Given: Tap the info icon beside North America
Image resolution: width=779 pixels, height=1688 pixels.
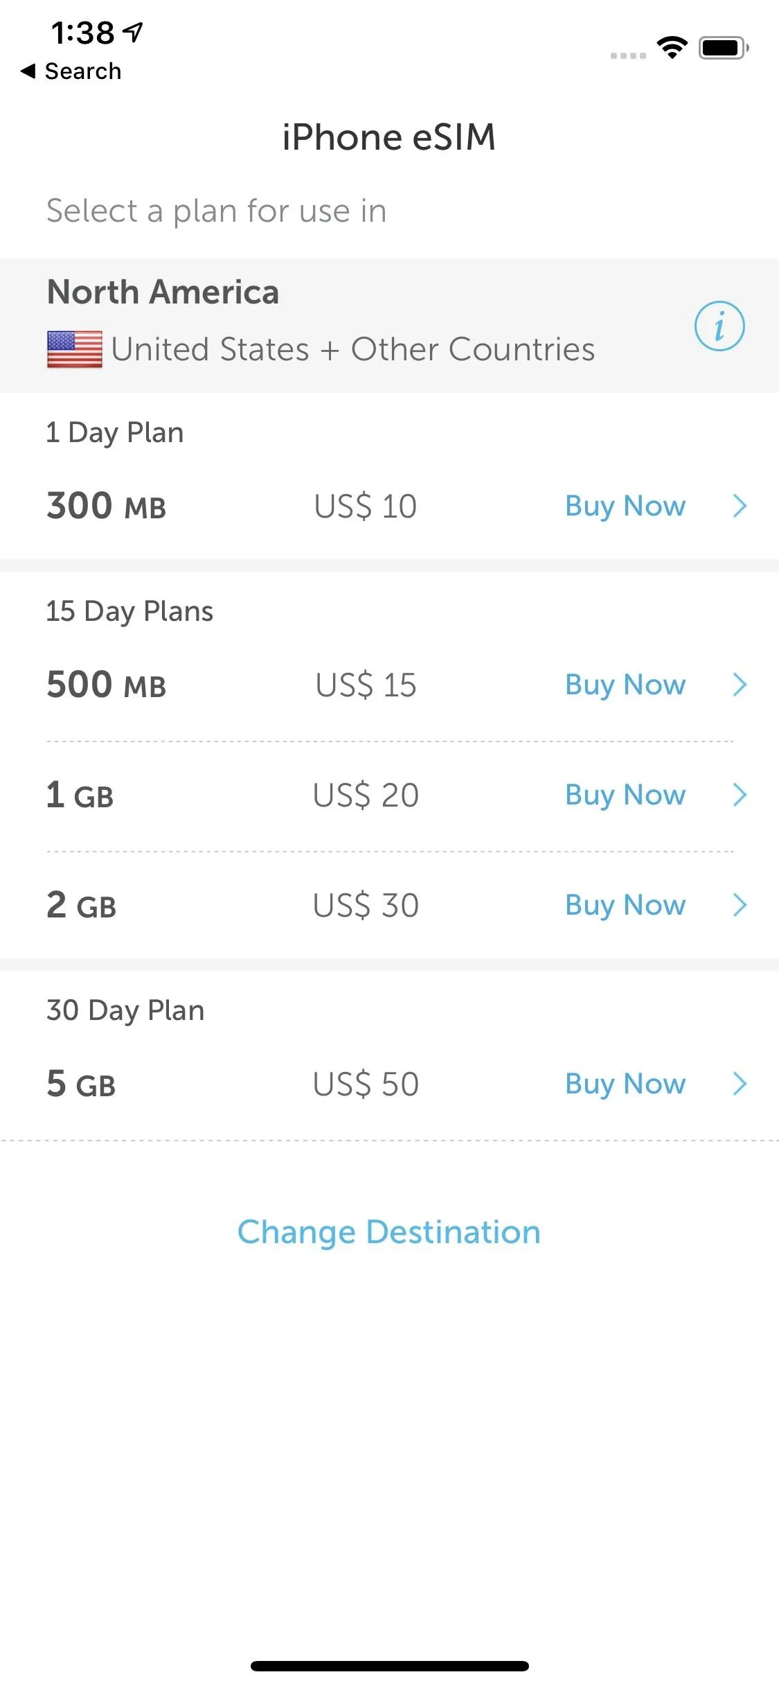Looking at the screenshot, I should [719, 326].
